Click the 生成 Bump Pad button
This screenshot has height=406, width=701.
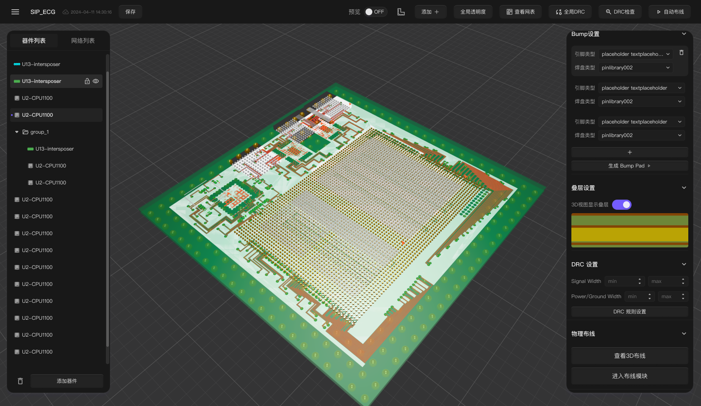click(x=629, y=166)
